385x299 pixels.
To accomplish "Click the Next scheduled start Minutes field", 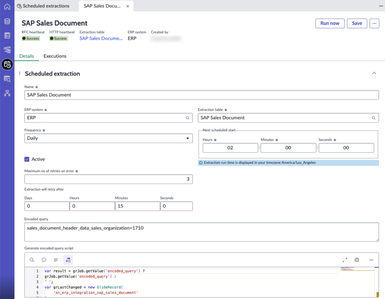I will [x=288, y=148].
